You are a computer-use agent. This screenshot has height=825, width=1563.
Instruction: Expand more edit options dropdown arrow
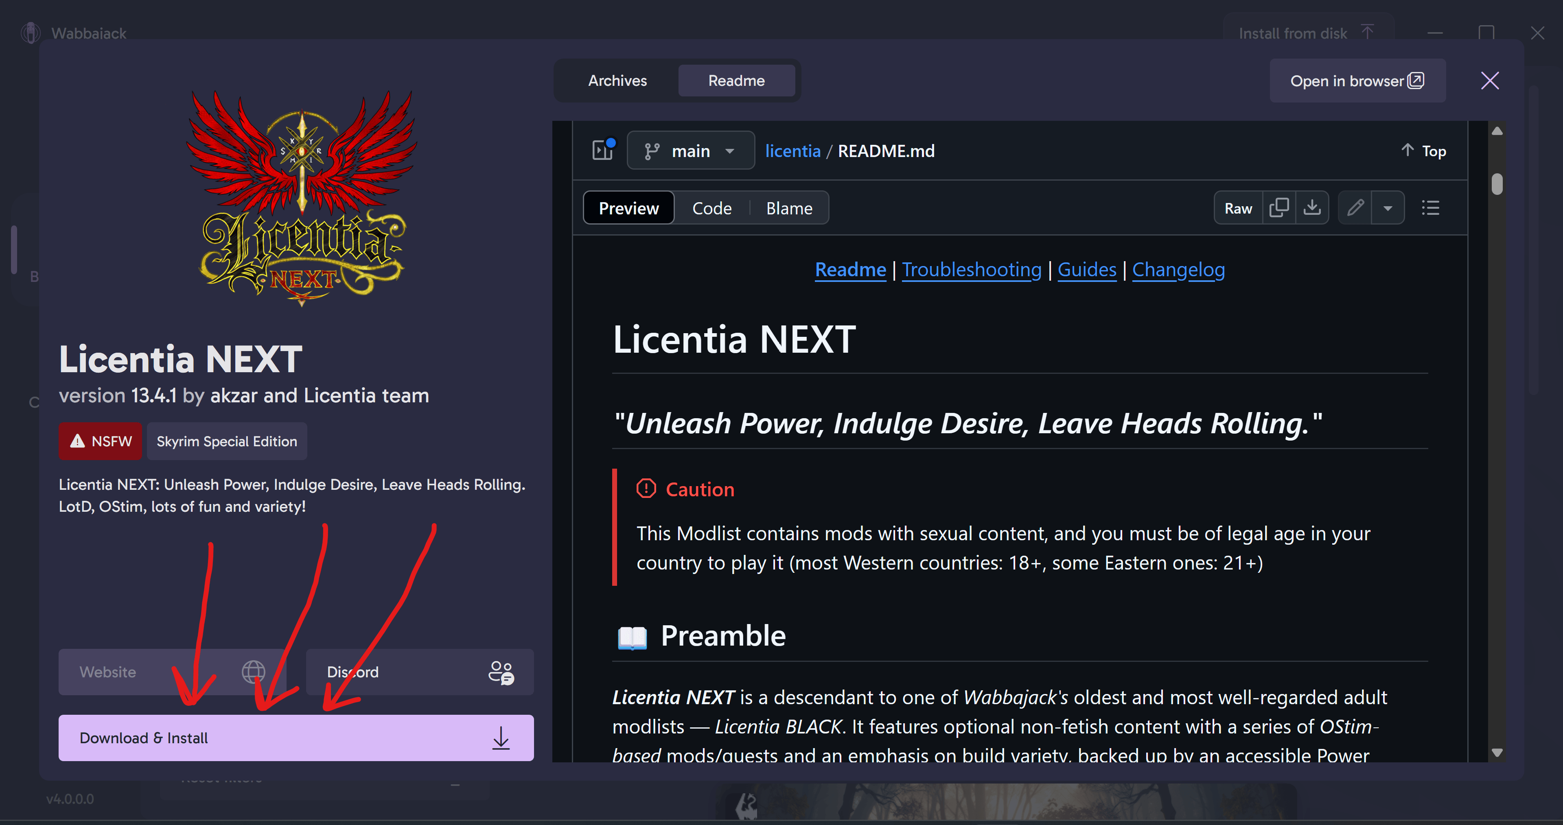tap(1388, 208)
